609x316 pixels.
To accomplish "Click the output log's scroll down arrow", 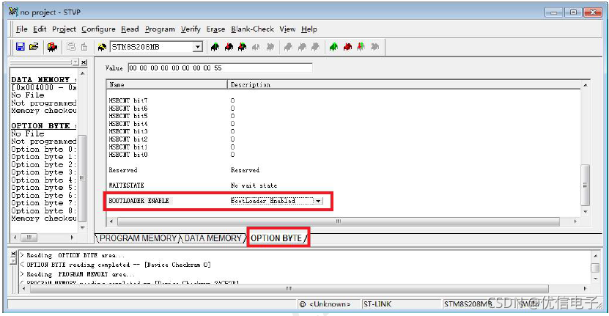I will pos(595,279).
